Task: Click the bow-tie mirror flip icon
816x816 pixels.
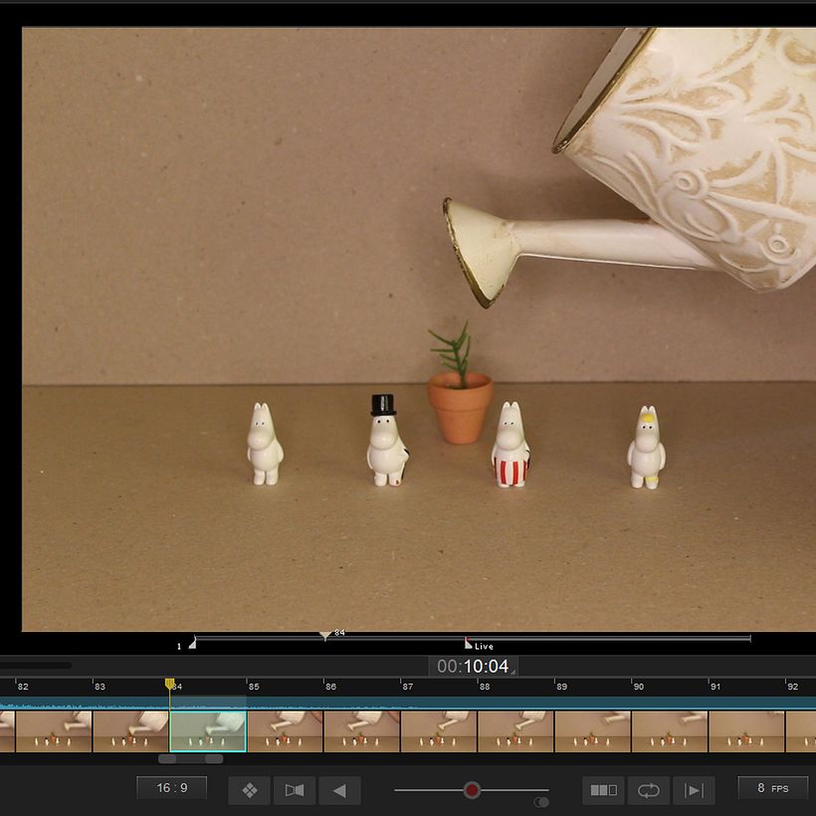Action: [x=295, y=790]
